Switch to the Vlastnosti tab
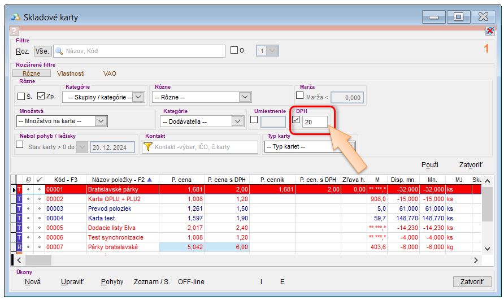Viewport: 504px width, 300px height. point(71,73)
